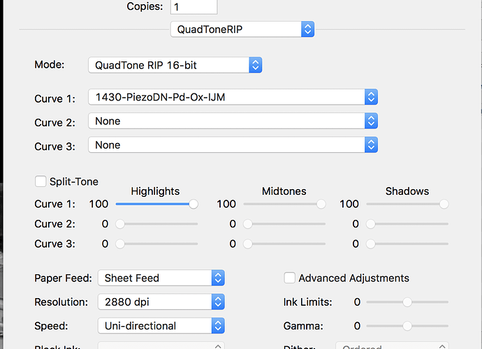
Task: Click the Curve 1 Shadows slider handle
Action: point(444,205)
